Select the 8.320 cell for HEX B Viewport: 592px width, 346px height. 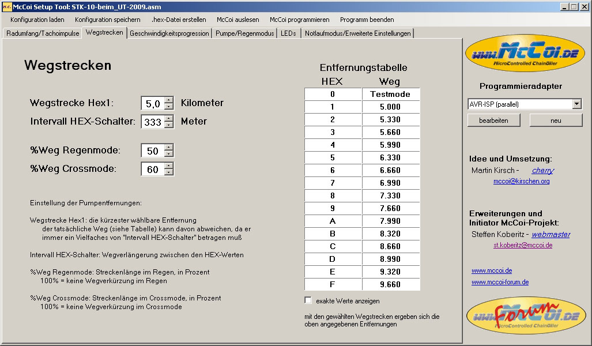(x=390, y=234)
